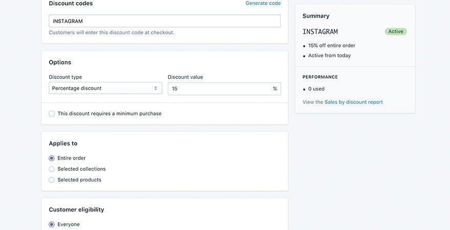Click the Customer eligibility heading
Viewport: 450px width, 230px height.
click(76, 210)
